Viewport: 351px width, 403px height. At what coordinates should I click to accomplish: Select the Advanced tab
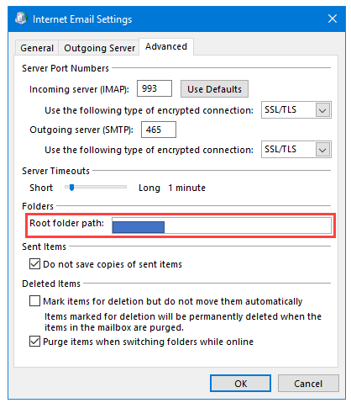[166, 46]
